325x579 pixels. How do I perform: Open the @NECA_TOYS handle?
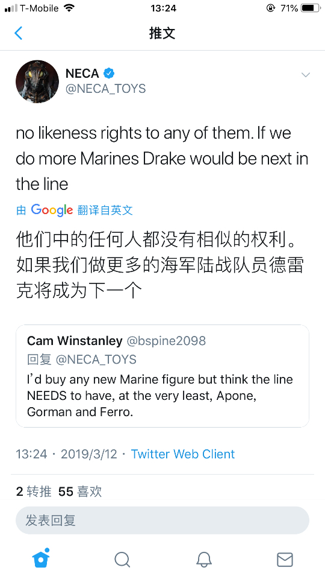tap(105, 89)
